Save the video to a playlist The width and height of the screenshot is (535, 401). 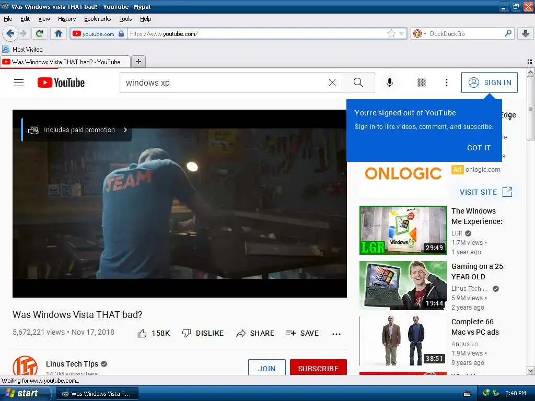303,333
